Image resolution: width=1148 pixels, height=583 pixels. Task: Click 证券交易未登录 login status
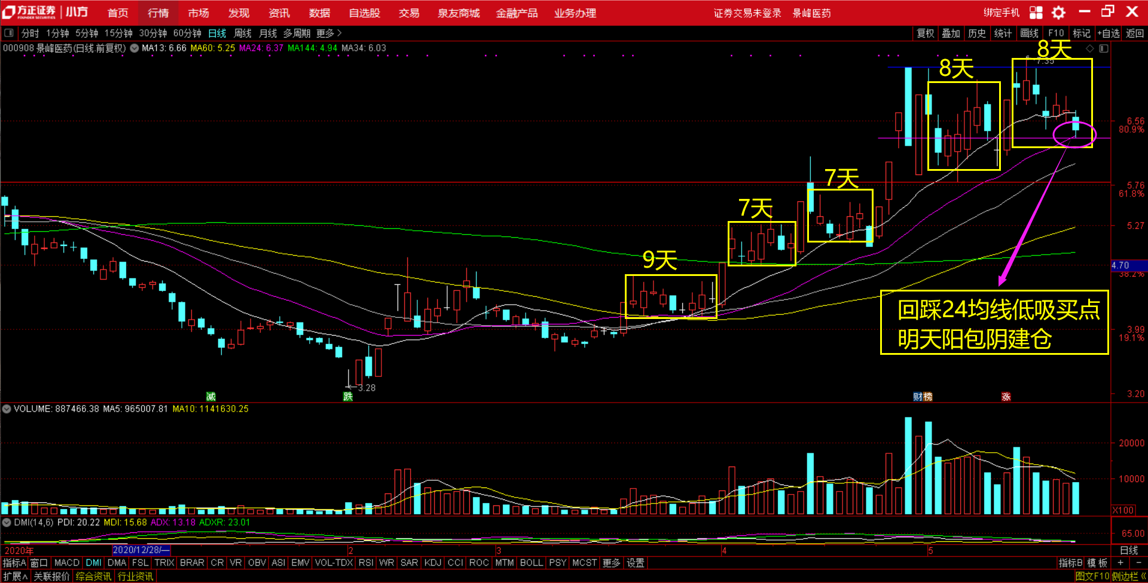click(747, 13)
